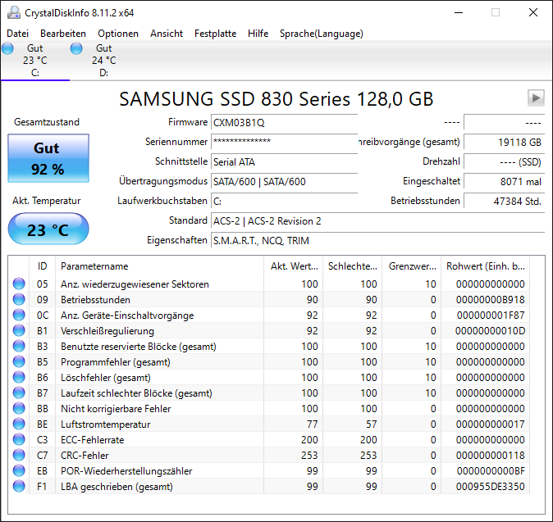This screenshot has height=522, width=553.
Task: Click the Betriebsstunden value 47384 Std.
Action: tap(504, 201)
